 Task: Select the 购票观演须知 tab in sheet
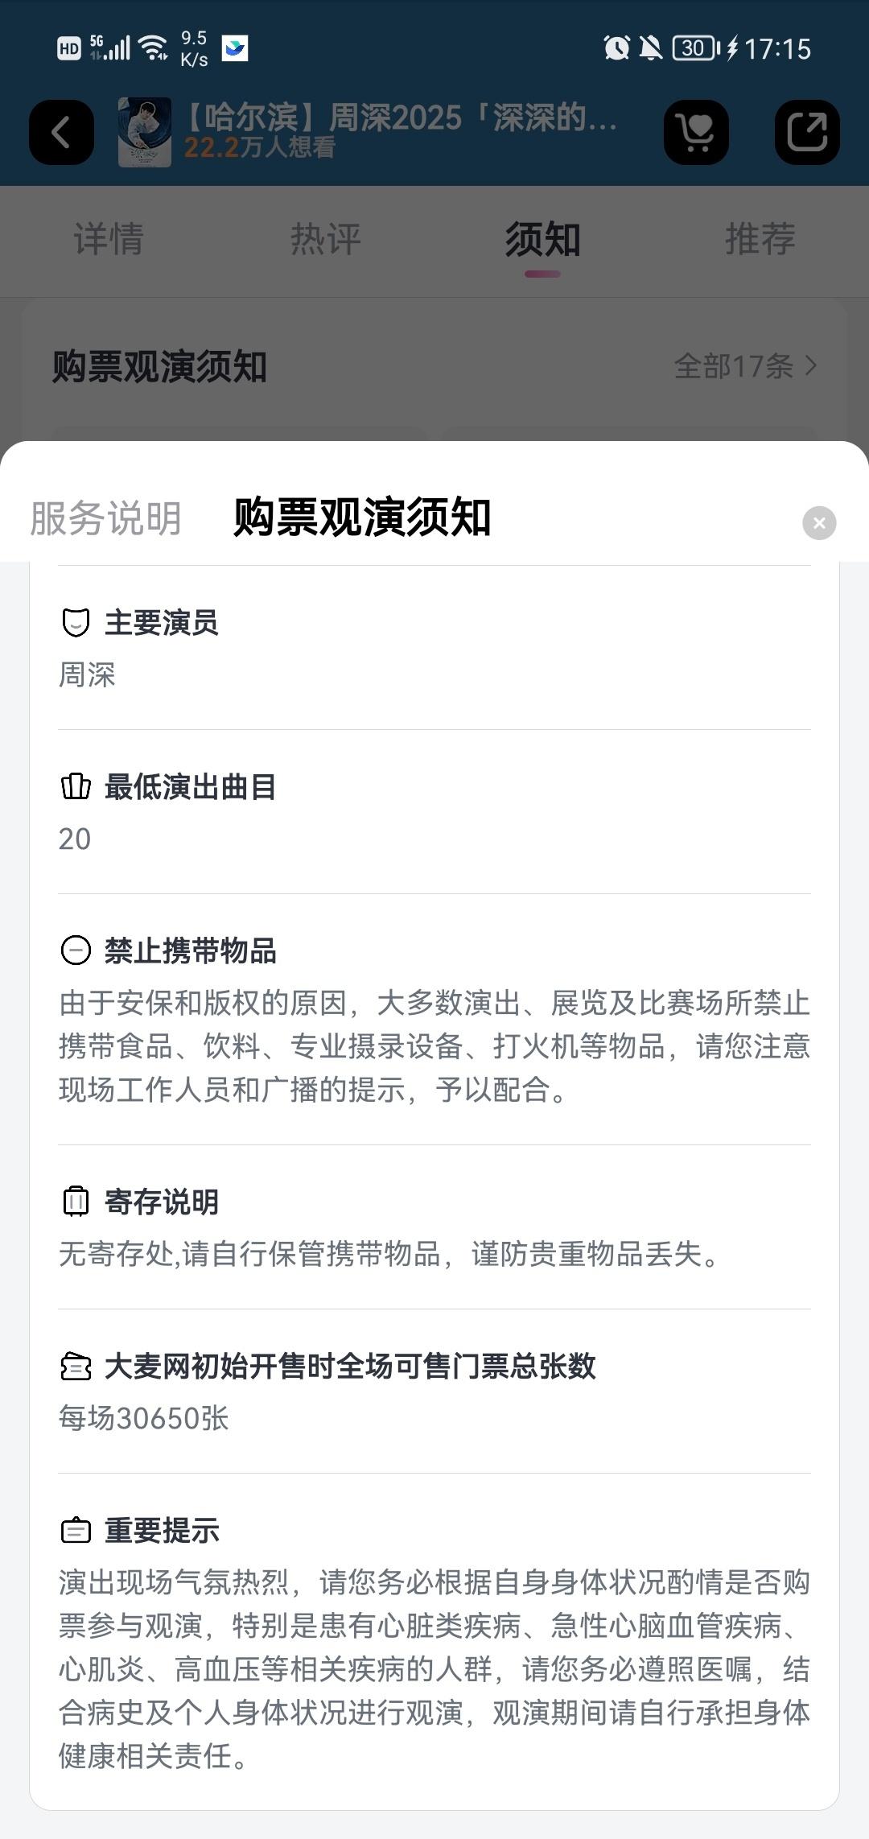point(362,517)
